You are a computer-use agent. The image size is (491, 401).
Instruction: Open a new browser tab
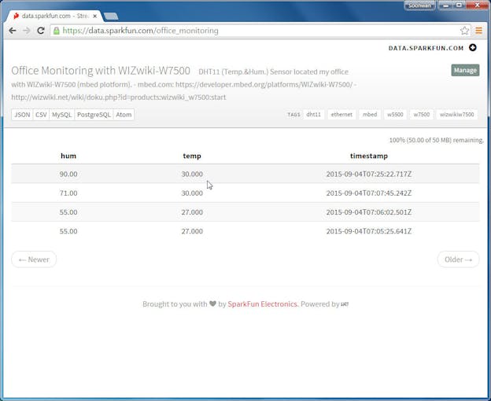click(110, 17)
